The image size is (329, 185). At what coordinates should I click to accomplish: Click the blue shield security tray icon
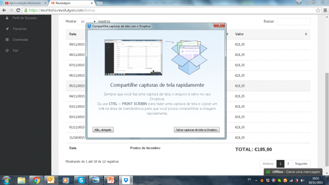tap(273, 180)
